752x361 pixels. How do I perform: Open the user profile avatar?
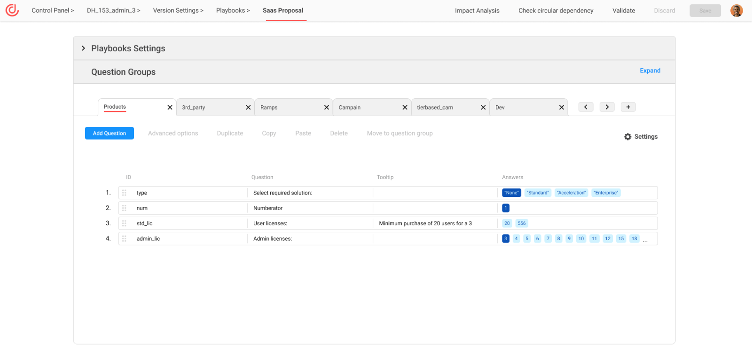pos(736,10)
